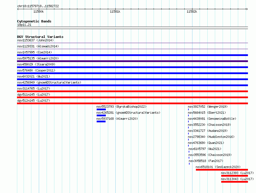Click the left arrow of the ruler
The width and height of the screenshot is (256, 193).
click(x=18, y=9)
